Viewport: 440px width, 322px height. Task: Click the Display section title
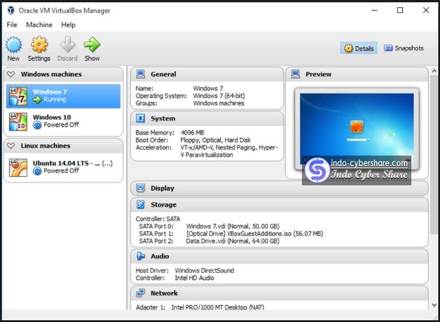(x=163, y=188)
